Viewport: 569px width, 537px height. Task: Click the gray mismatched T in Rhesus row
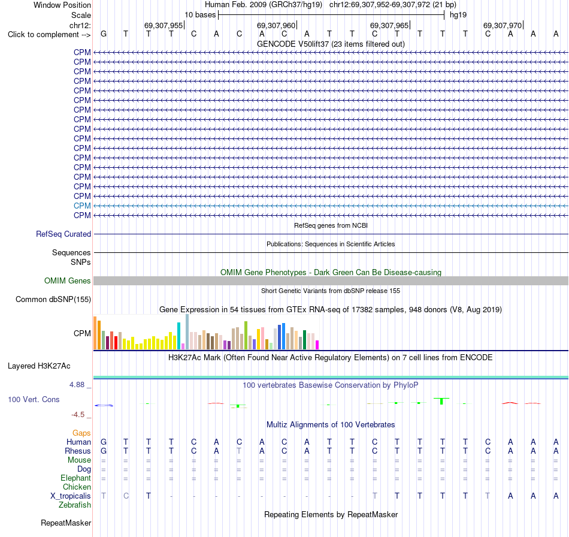tap(239, 451)
